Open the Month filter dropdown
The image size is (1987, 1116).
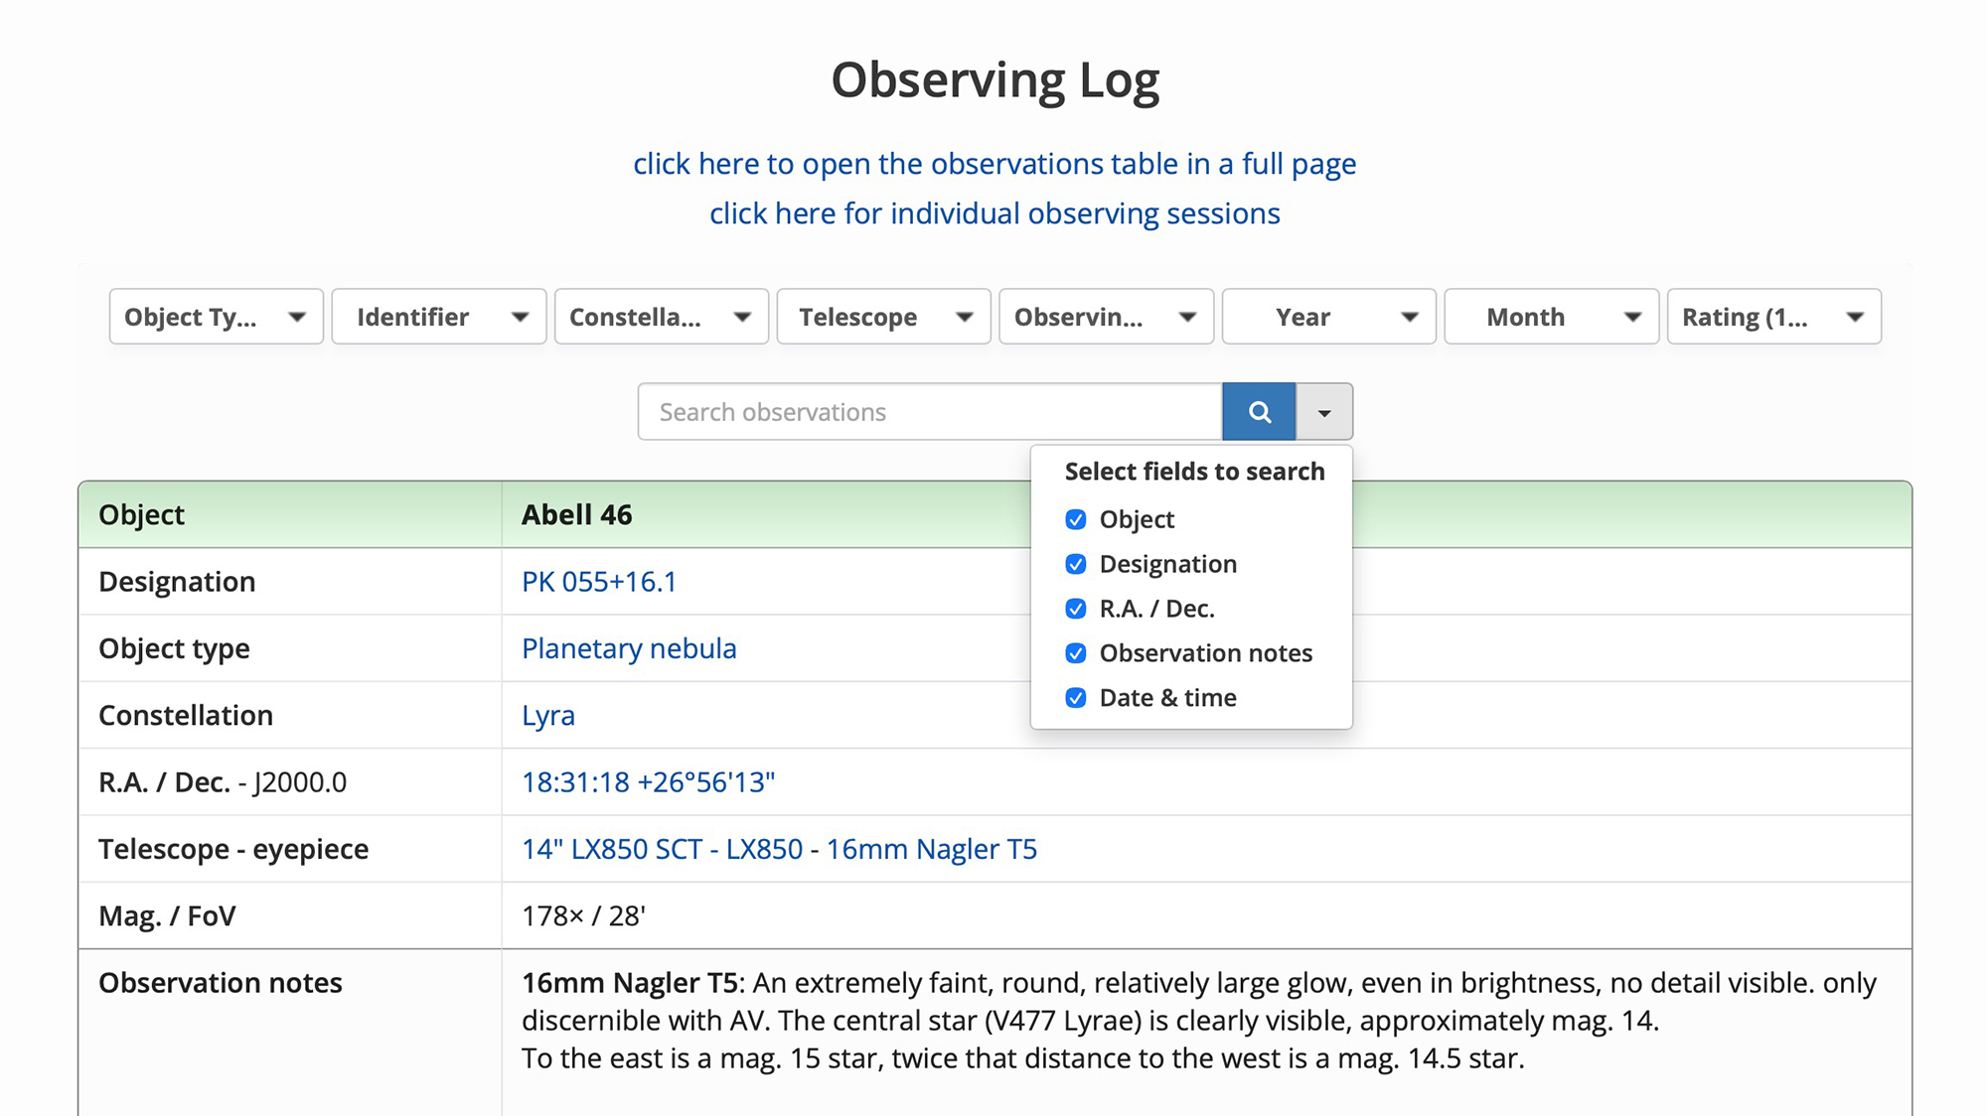click(1551, 317)
